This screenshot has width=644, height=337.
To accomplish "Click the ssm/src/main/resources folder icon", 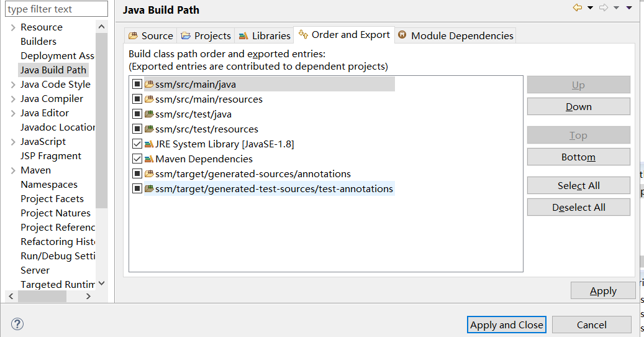I will coord(149,99).
